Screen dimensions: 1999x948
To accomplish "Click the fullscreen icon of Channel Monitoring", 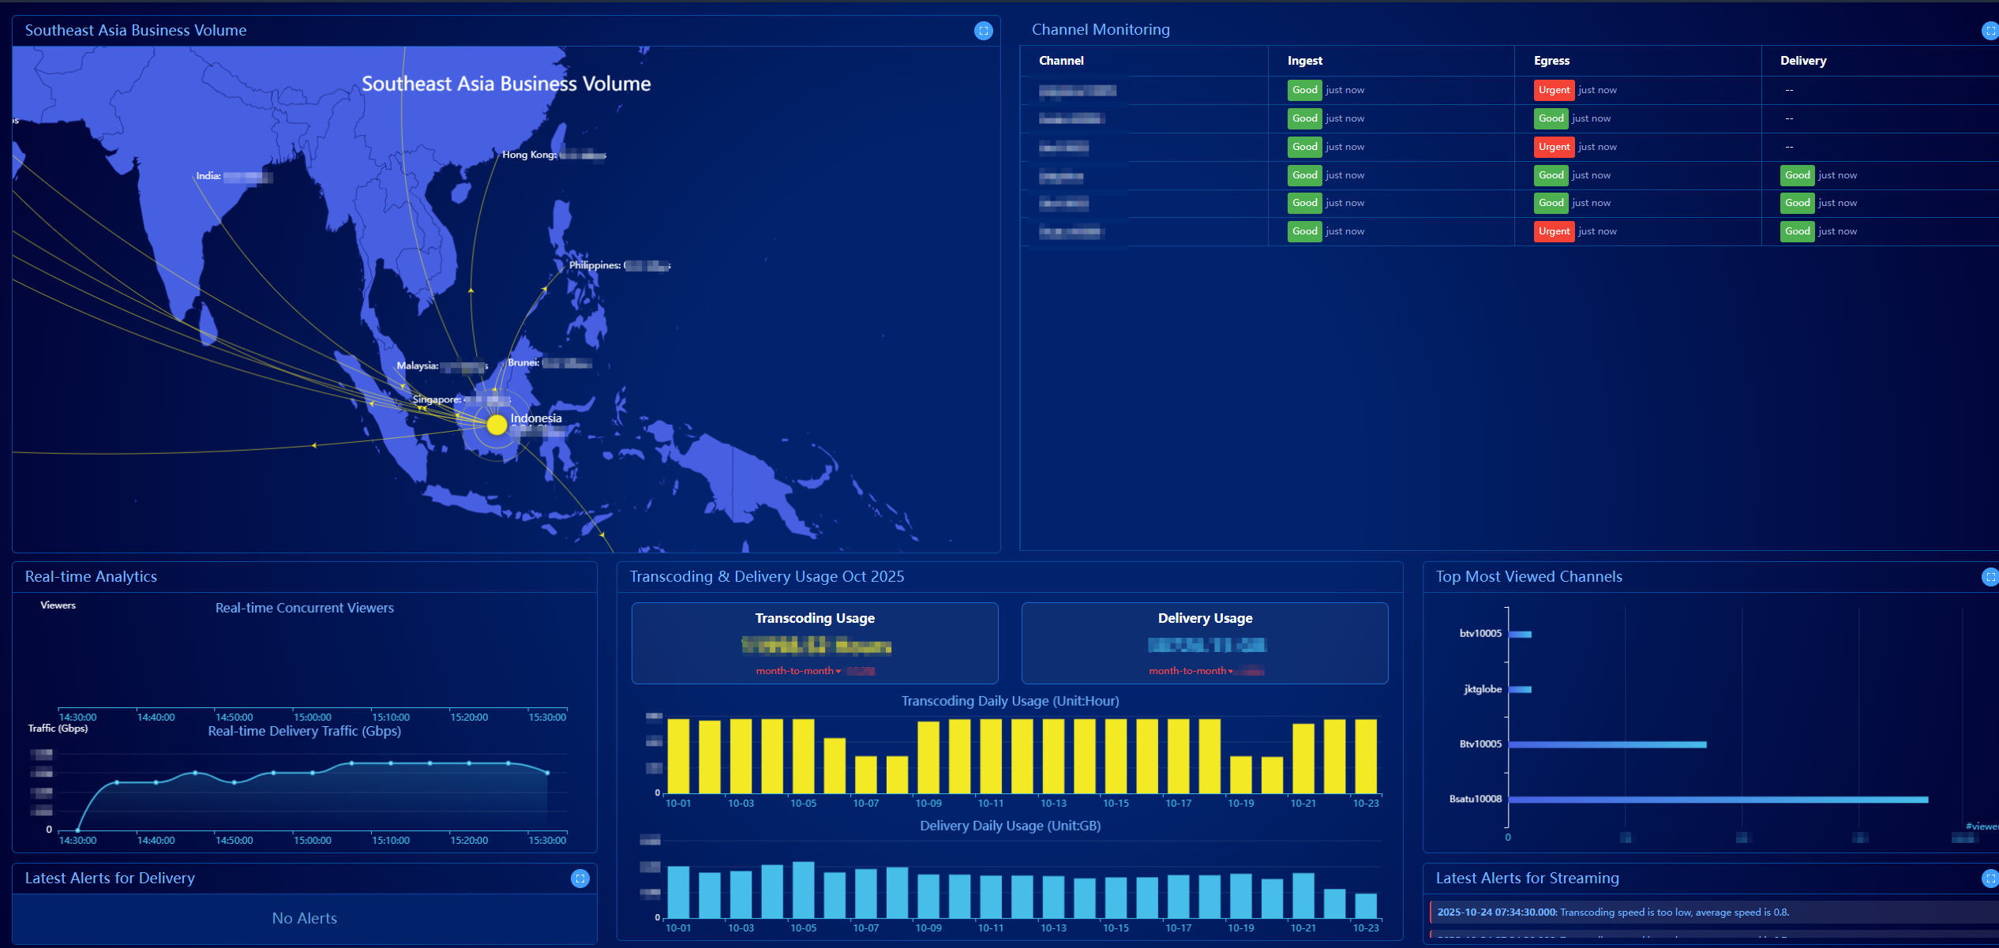I will 1990,31.
